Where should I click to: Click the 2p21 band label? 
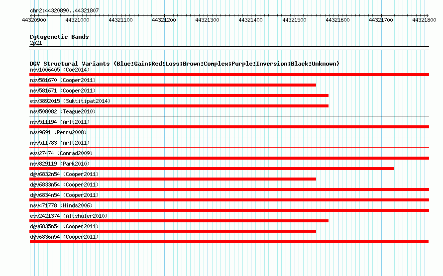tap(36, 43)
